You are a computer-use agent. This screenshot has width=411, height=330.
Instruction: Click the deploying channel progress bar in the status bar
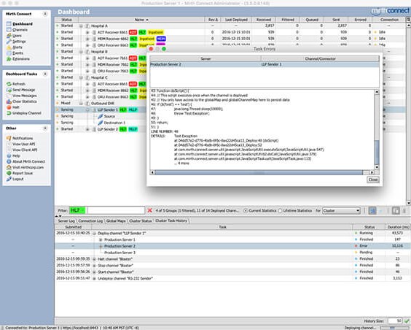[x=394, y=328]
